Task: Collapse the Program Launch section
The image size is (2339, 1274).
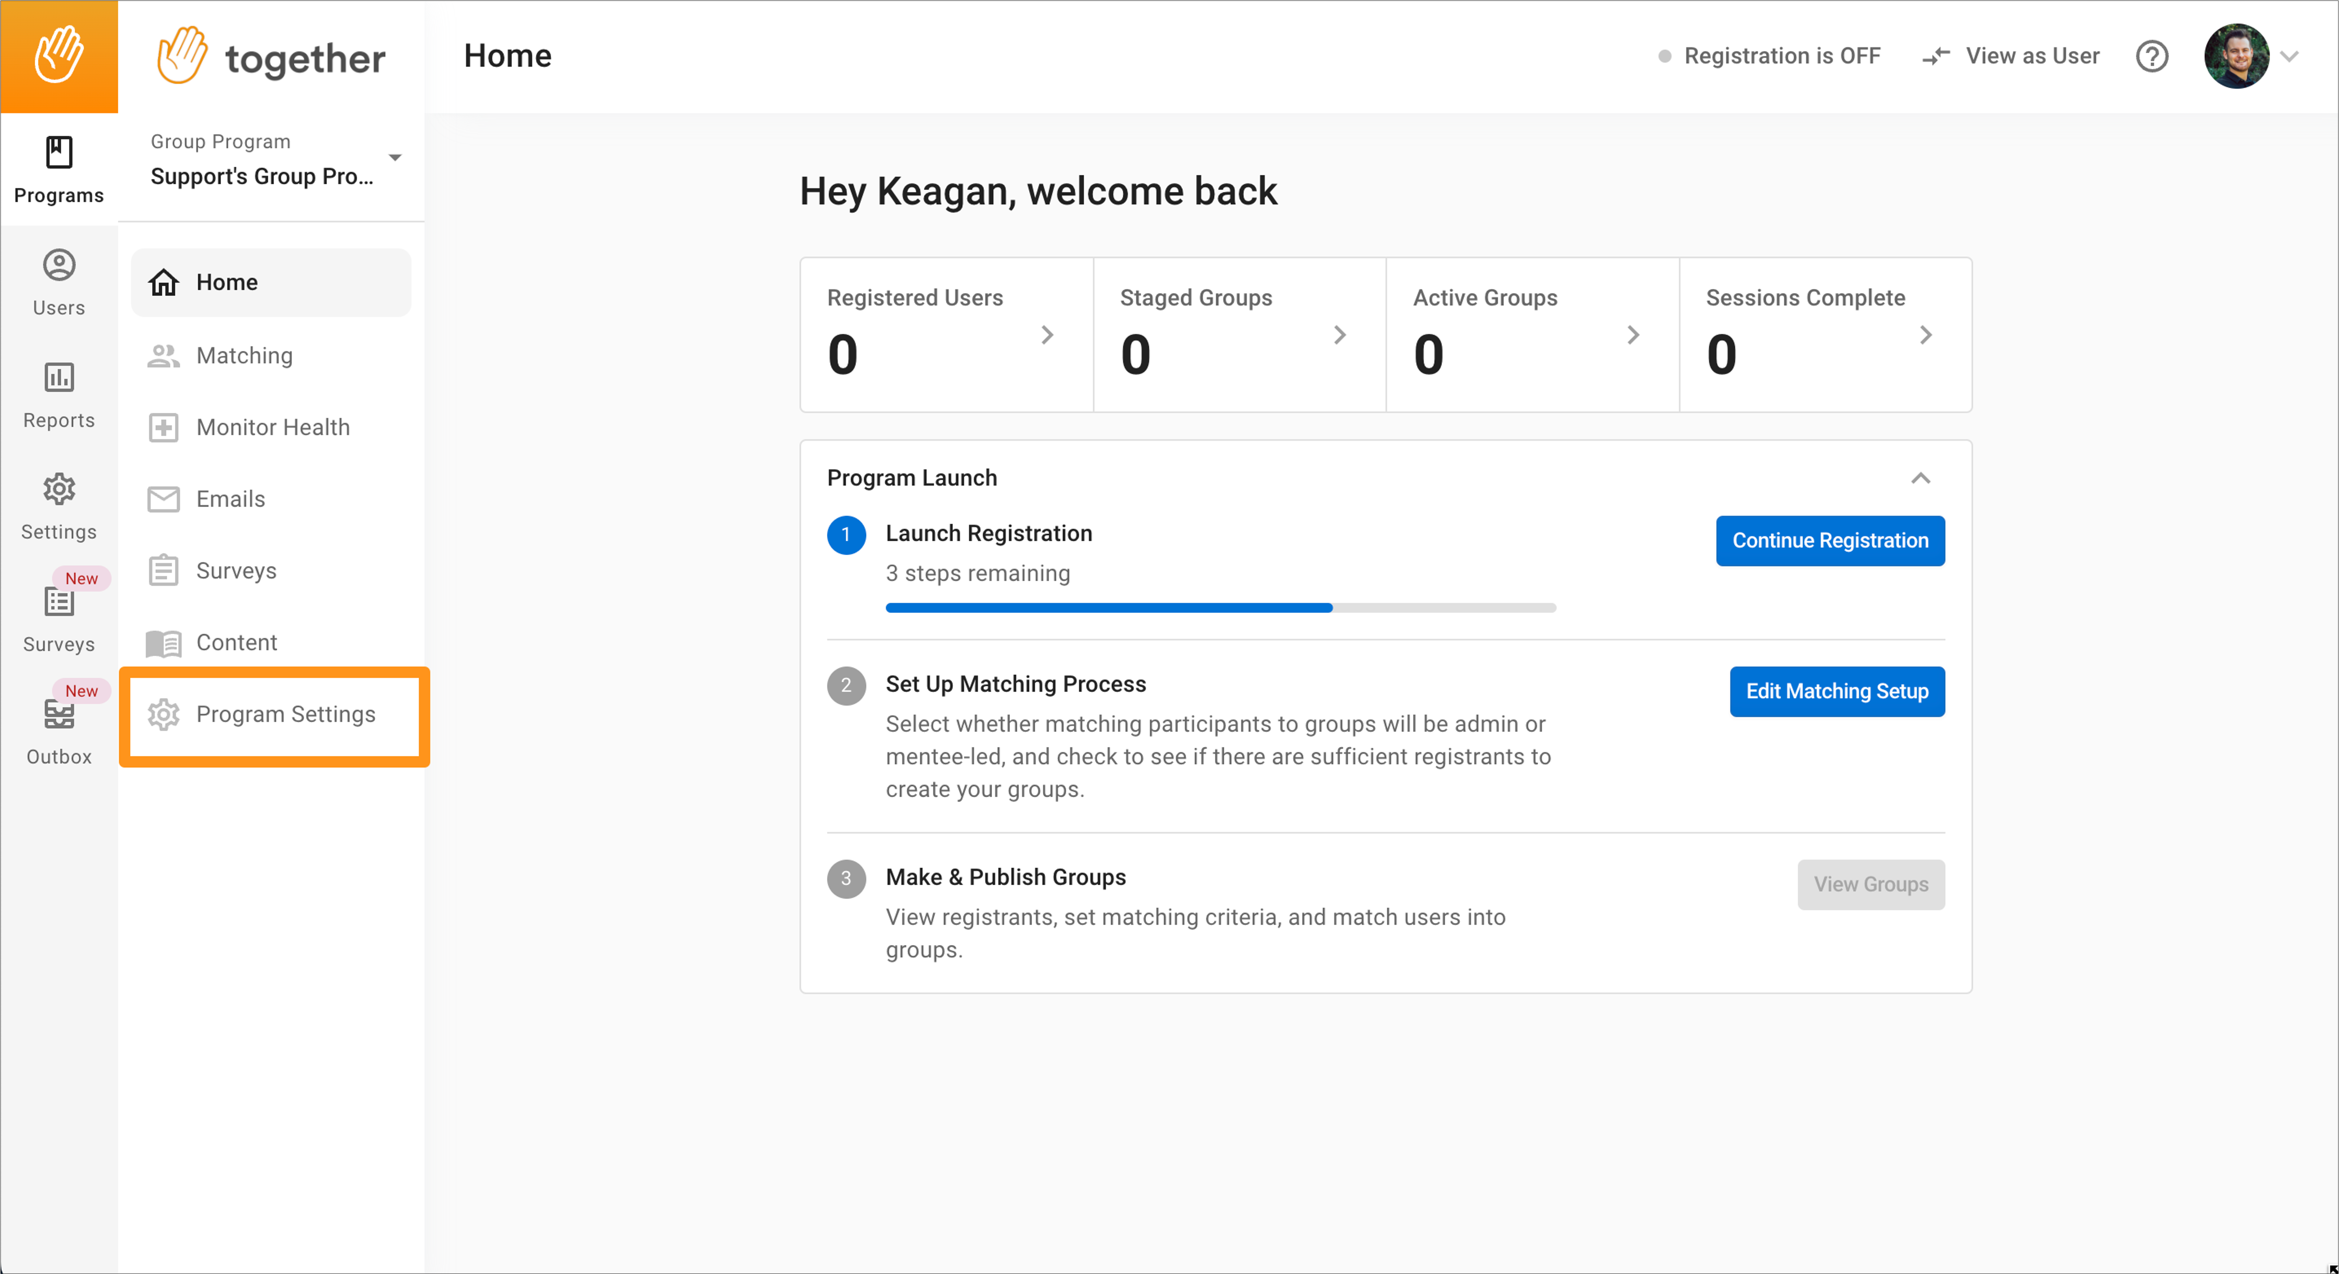Action: [1920, 478]
